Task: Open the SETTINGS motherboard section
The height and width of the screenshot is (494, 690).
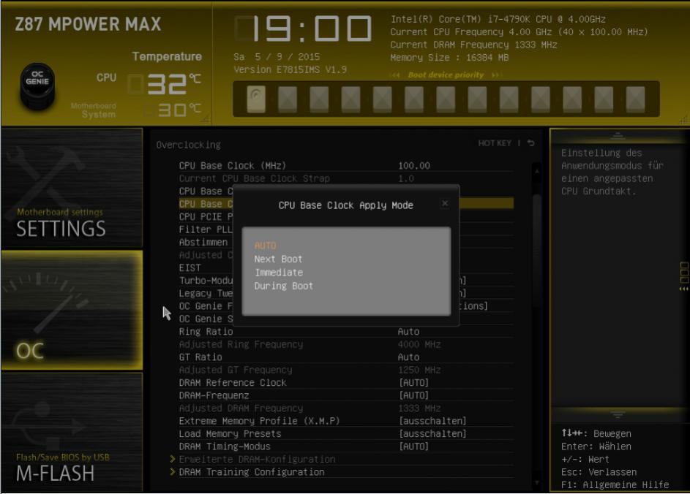Action: tap(72, 188)
